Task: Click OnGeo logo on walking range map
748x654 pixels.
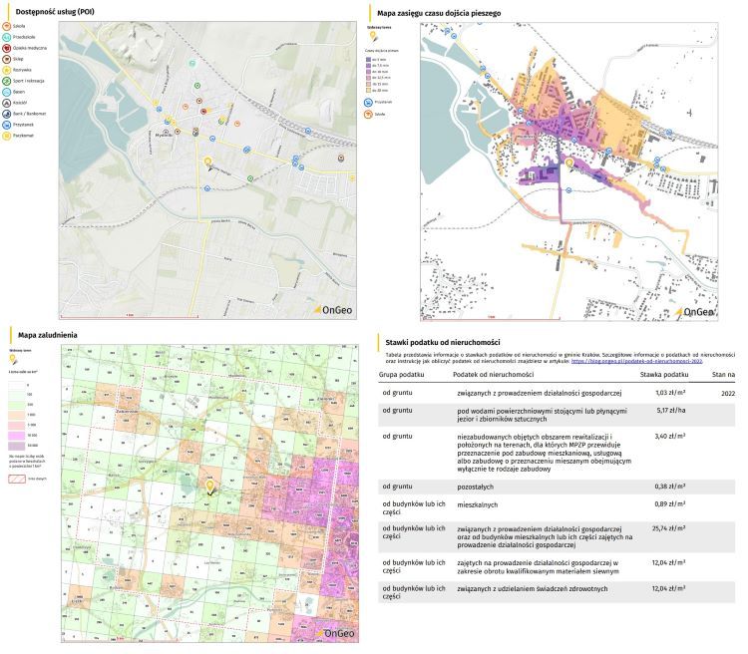Action: click(x=695, y=312)
